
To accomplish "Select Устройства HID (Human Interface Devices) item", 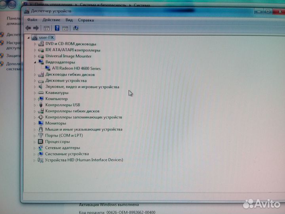I will 84,160.
